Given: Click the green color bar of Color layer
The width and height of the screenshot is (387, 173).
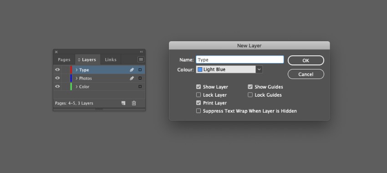Looking at the screenshot, I should click(71, 87).
